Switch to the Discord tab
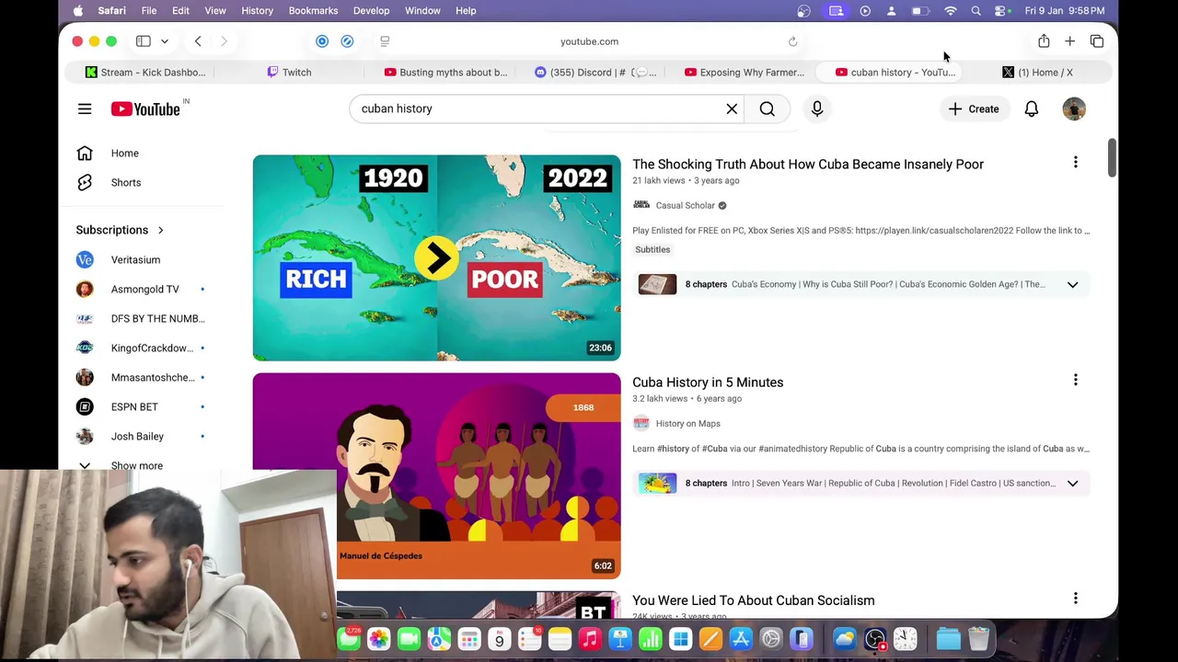Viewport: 1178px width, 662px height. [x=595, y=72]
